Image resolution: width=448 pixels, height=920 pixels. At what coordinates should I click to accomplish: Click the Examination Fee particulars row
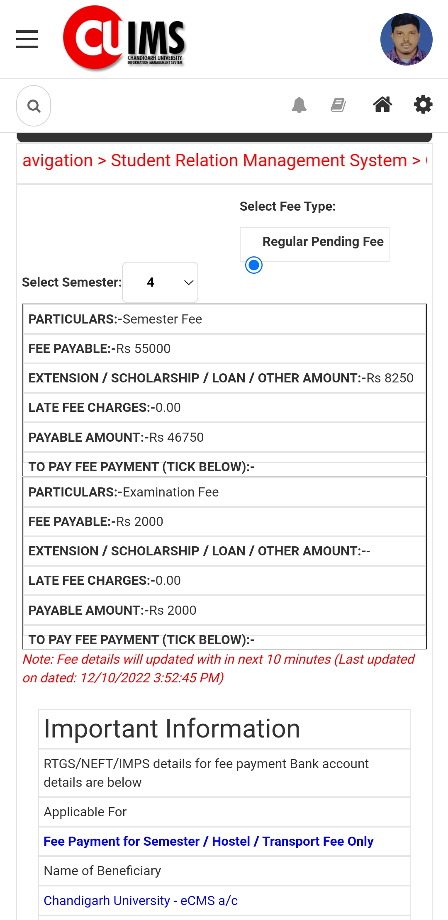tap(224, 492)
